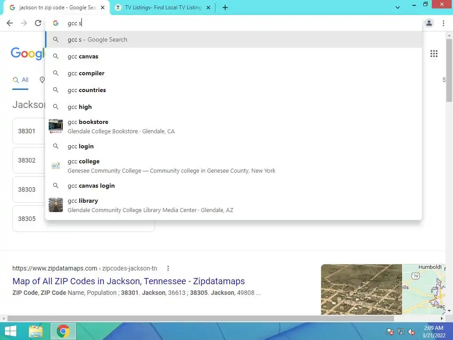Select the All search results tab
The image size is (453, 340).
[20, 80]
